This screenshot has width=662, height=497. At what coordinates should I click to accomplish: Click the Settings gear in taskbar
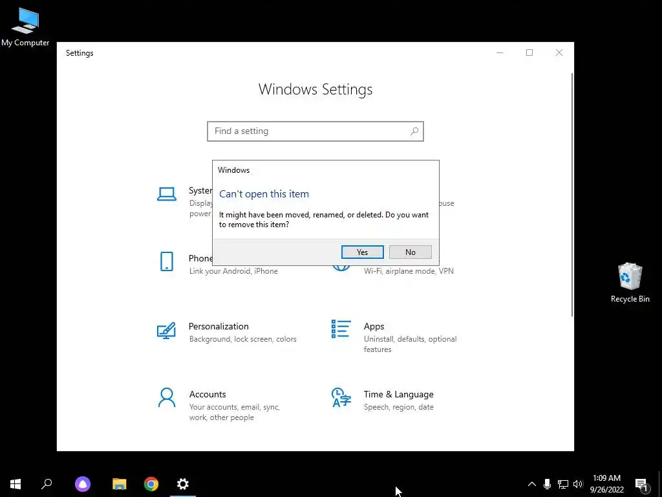183,484
